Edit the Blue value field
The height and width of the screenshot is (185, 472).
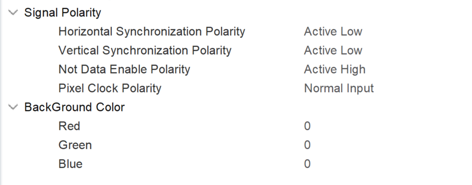(307, 164)
